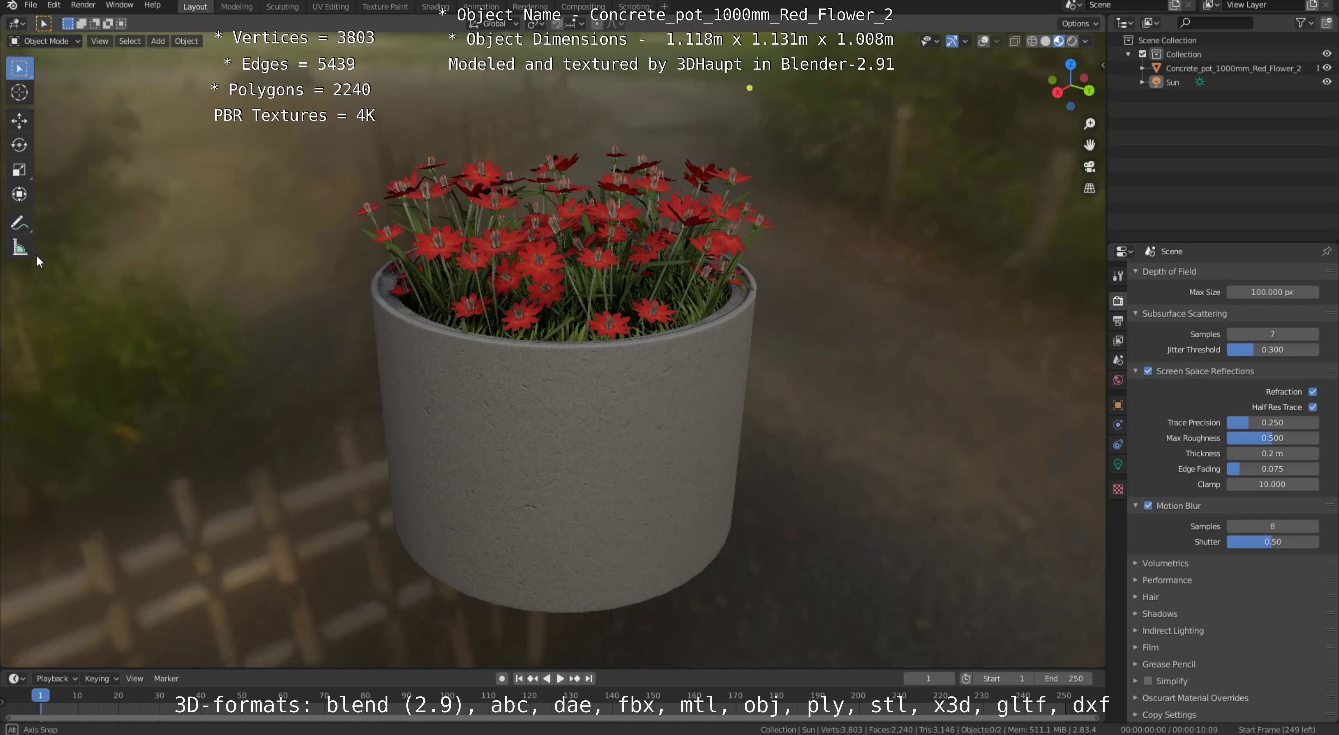
Task: Switch to rendered viewport shading
Action: coord(1072,41)
